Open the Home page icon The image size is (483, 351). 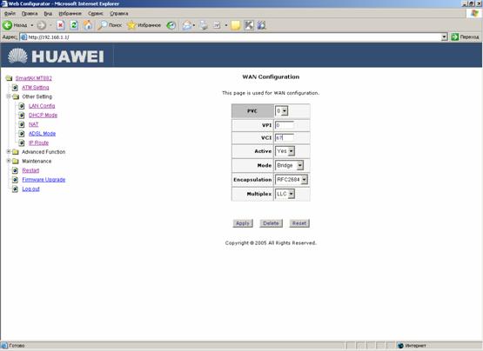pos(88,25)
